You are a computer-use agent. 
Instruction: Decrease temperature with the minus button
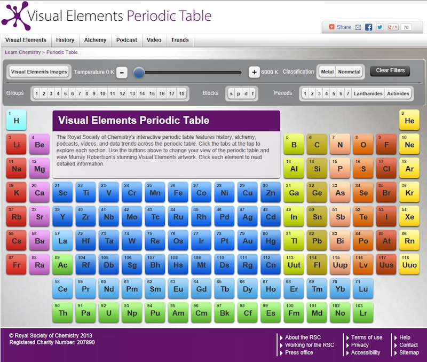click(122, 73)
